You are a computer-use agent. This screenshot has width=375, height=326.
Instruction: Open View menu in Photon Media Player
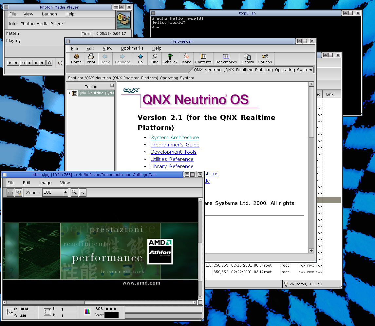point(28,14)
